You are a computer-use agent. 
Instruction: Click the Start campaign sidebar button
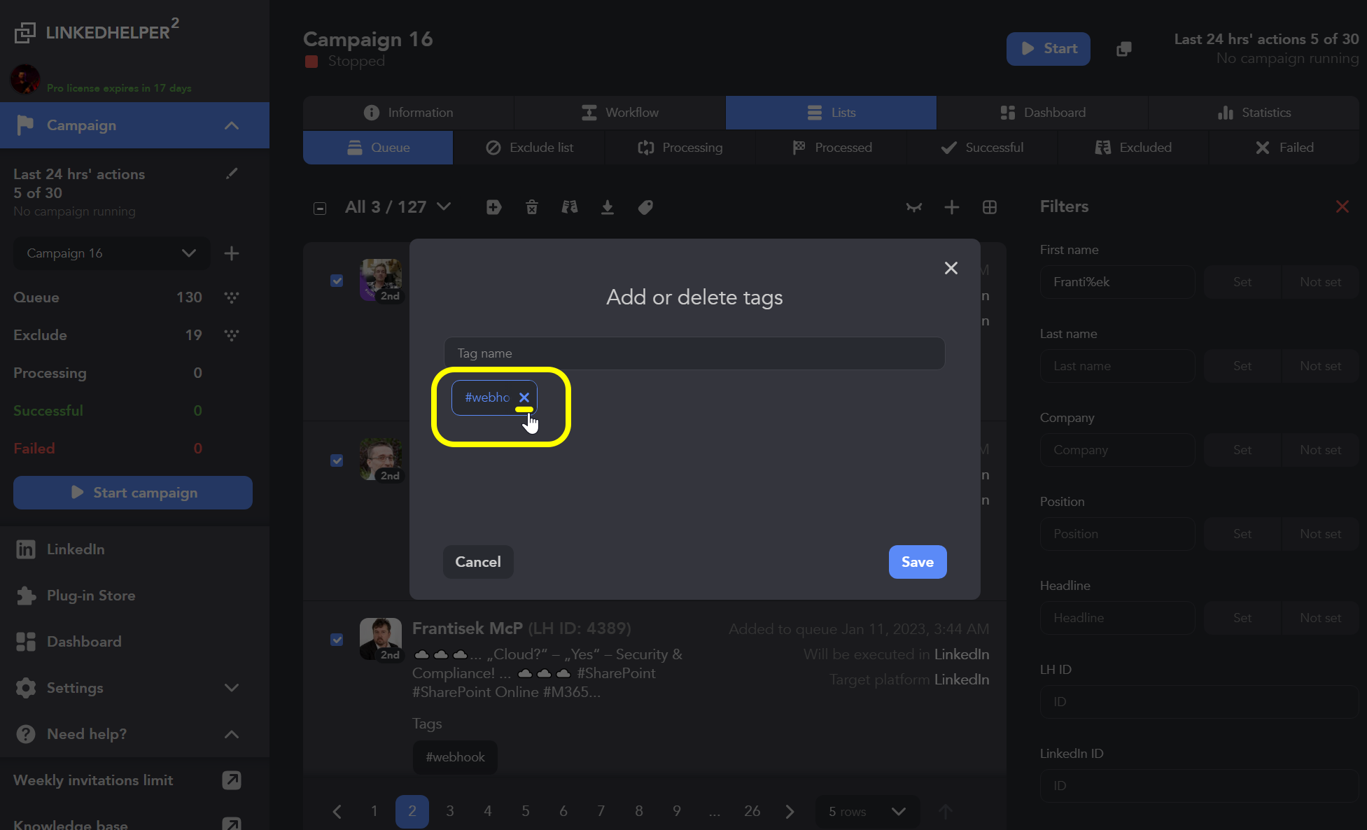pyautogui.click(x=133, y=493)
